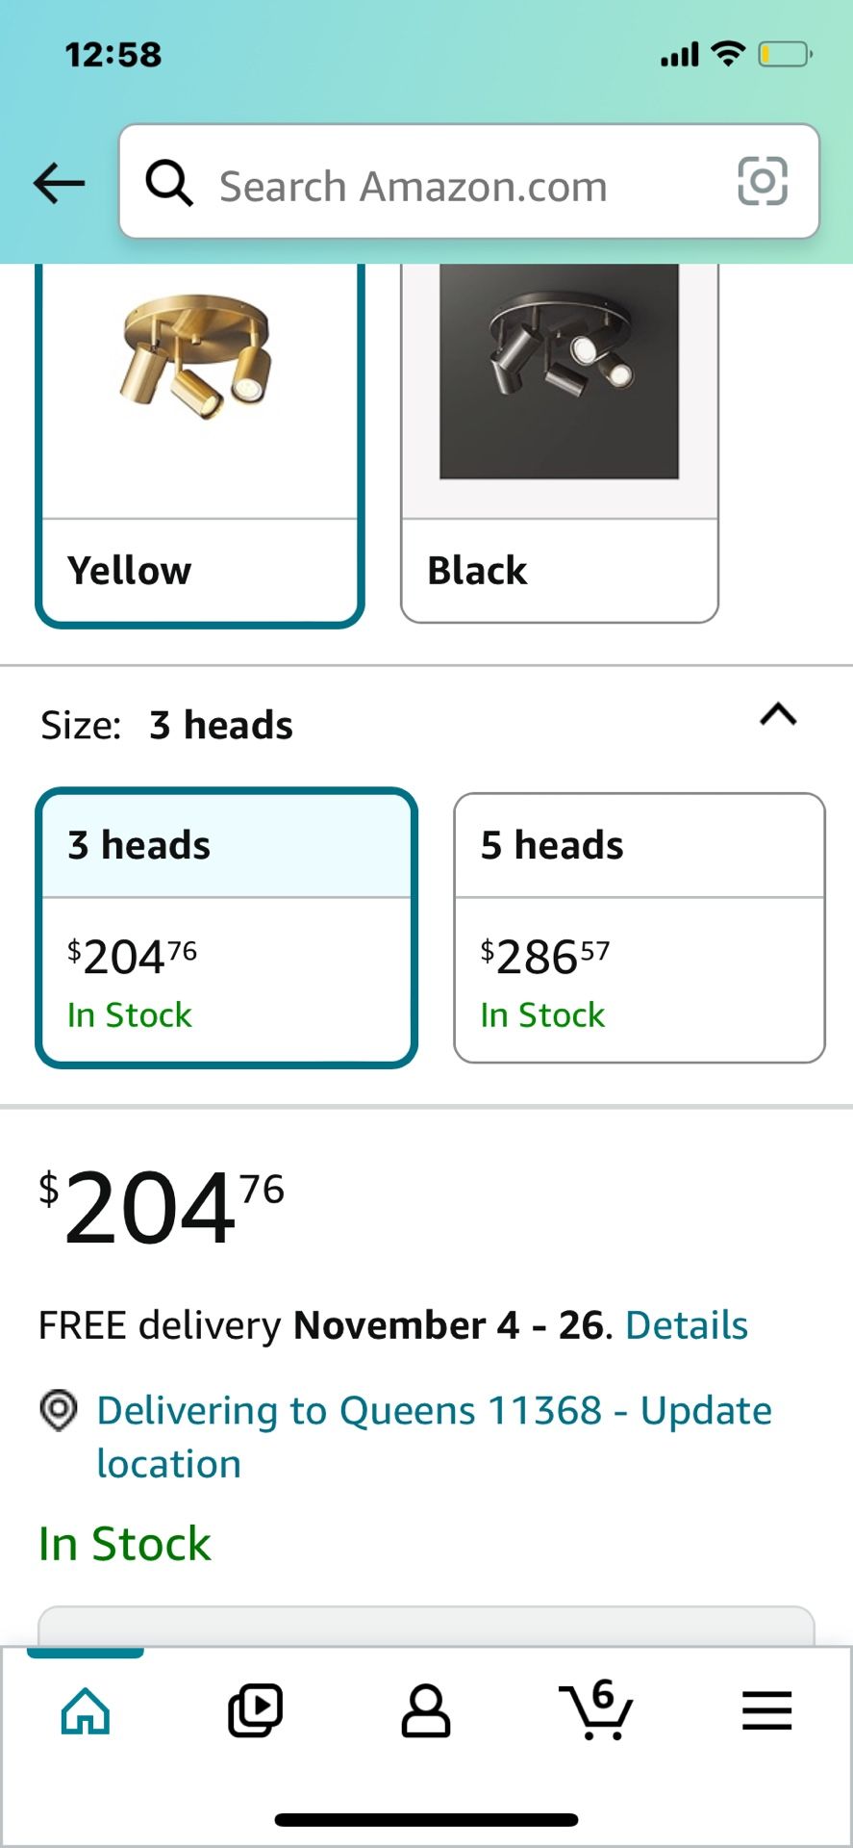Select the Black color option
Screen dimensions: 853x1848
tap(560, 444)
